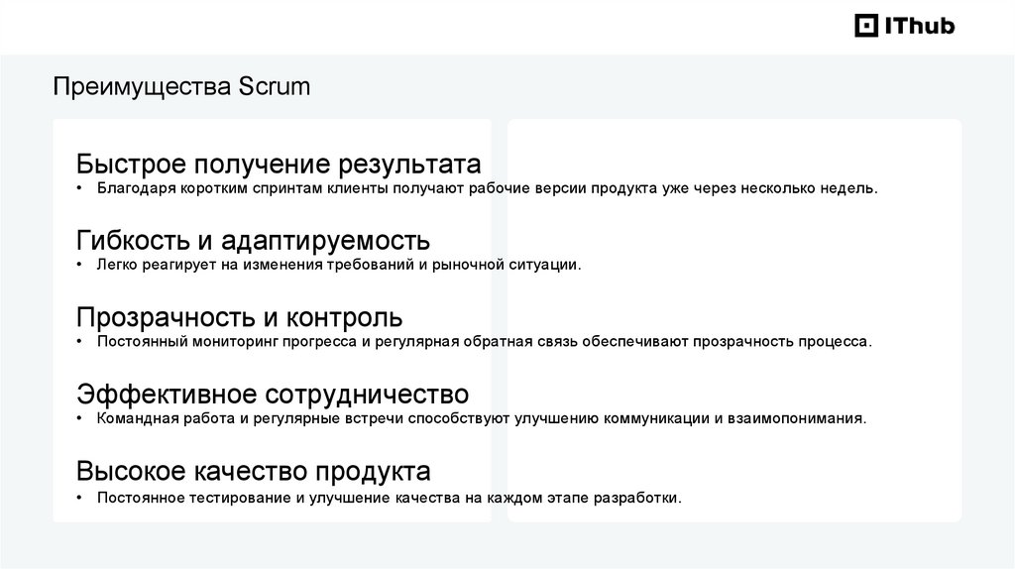Select the heading "Прозрачность и контроль"
This screenshot has width=1015, height=569.
[239, 317]
